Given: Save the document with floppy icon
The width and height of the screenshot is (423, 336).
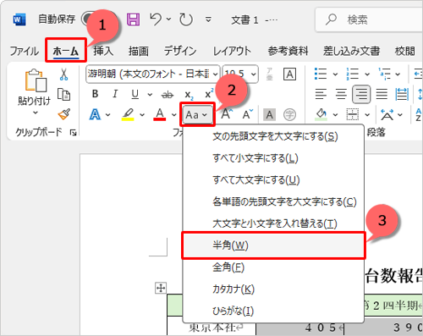Looking at the screenshot, I should pos(133,19).
